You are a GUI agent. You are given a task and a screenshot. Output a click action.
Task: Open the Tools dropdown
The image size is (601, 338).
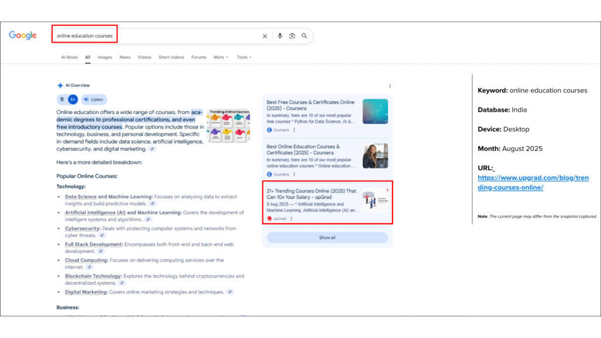tap(244, 58)
